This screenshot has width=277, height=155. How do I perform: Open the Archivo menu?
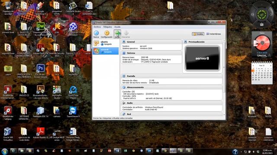[x=97, y=27]
